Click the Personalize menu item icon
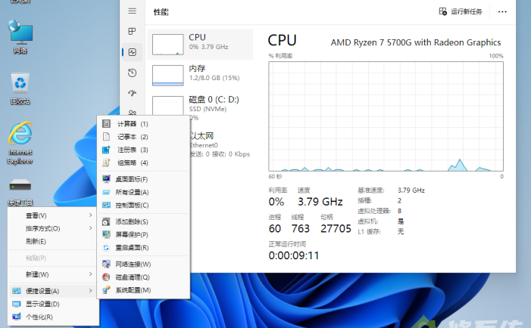Image resolution: width=531 pixels, height=328 pixels. [x=16, y=317]
